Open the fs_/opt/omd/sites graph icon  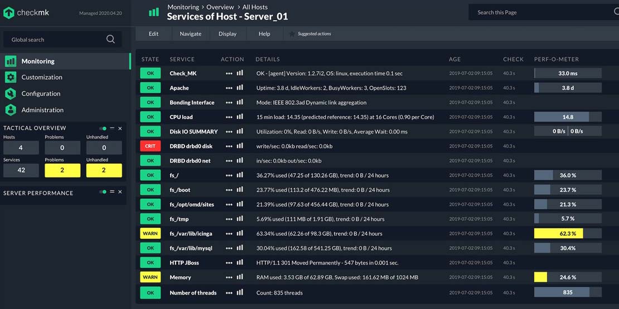[x=240, y=204]
